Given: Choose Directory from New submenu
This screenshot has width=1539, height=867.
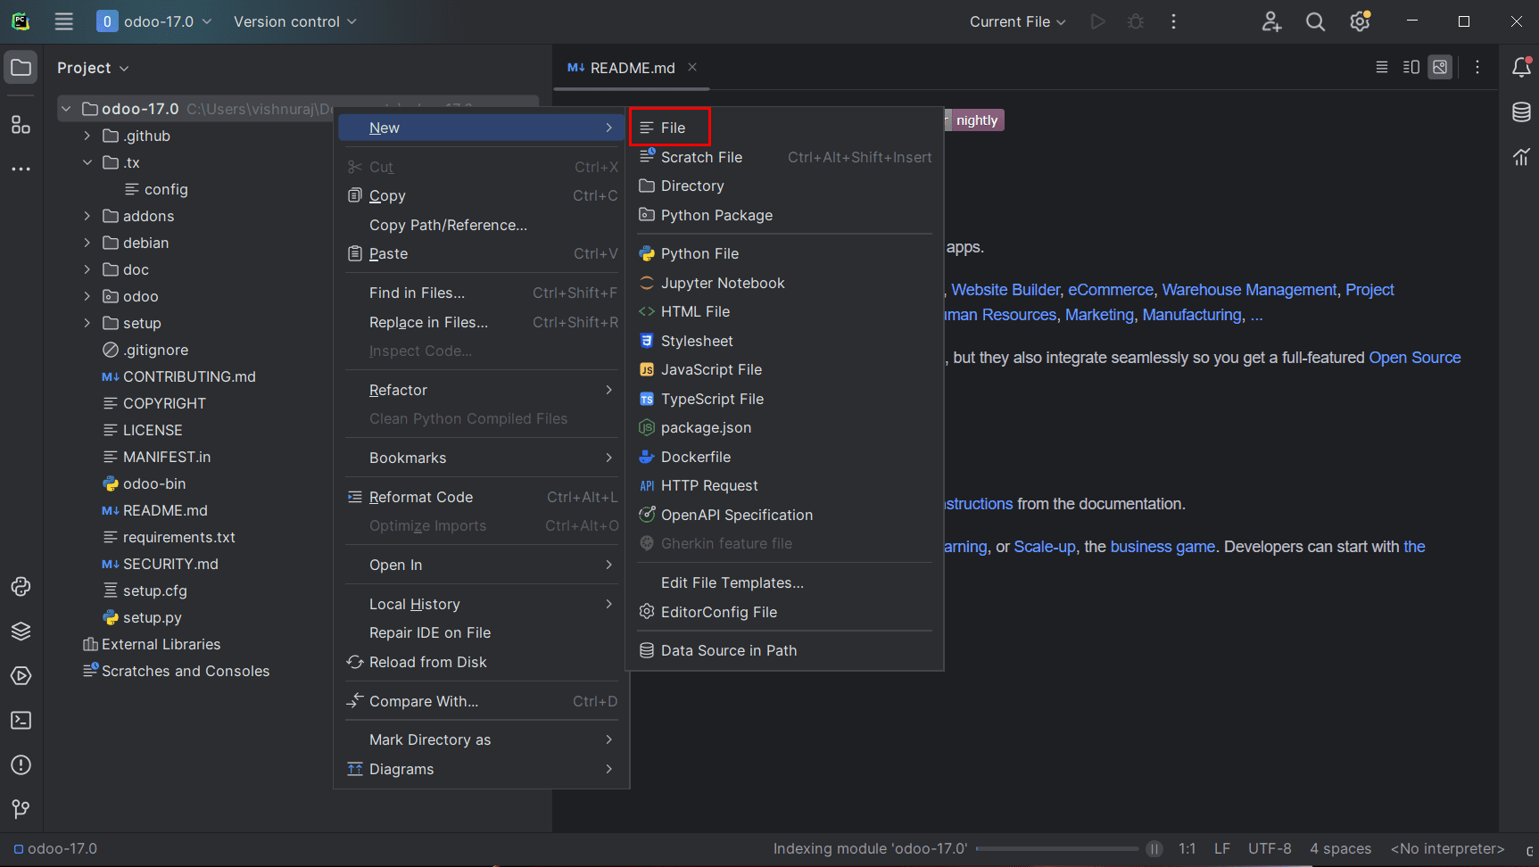Looking at the screenshot, I should (785, 186).
